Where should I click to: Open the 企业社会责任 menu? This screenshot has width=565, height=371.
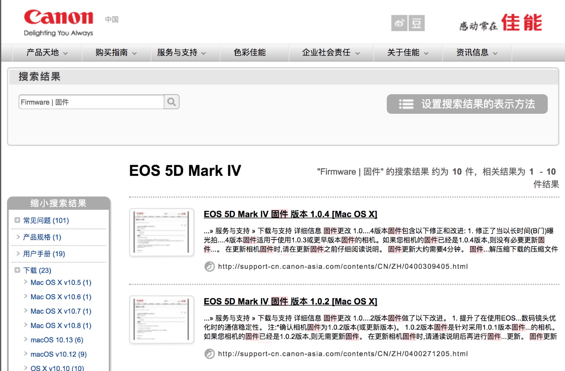pos(327,53)
